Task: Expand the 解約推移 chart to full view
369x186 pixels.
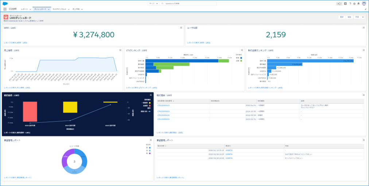Action: tap(151, 95)
